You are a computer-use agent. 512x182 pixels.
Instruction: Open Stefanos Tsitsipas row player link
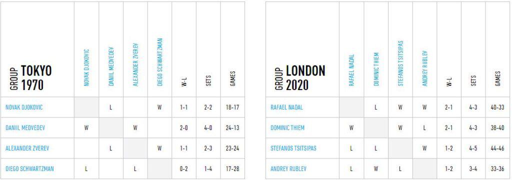tap(293, 148)
